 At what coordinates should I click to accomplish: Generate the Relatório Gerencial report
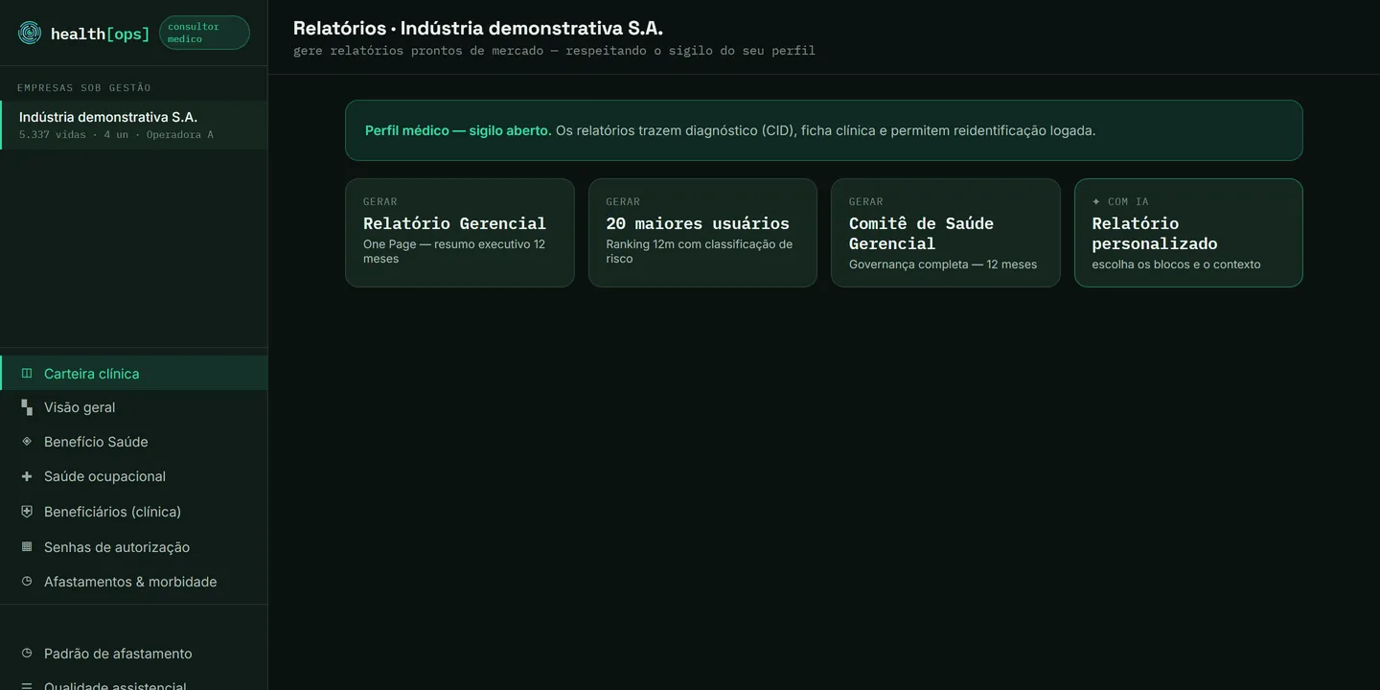point(460,233)
